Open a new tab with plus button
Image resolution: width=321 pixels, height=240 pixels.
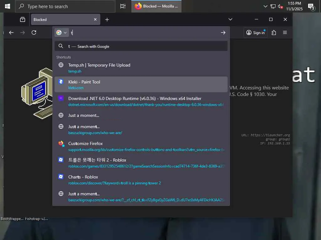coord(107,20)
